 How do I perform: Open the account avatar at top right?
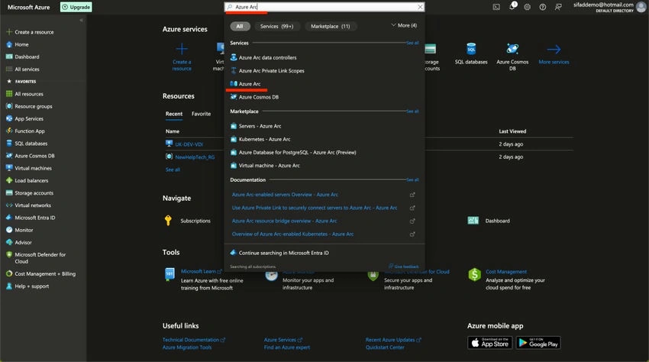(x=641, y=7)
